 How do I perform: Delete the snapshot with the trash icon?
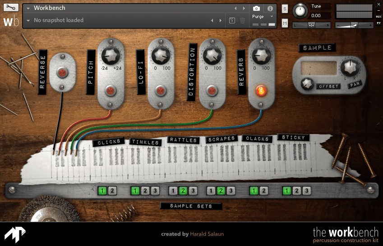242,20
